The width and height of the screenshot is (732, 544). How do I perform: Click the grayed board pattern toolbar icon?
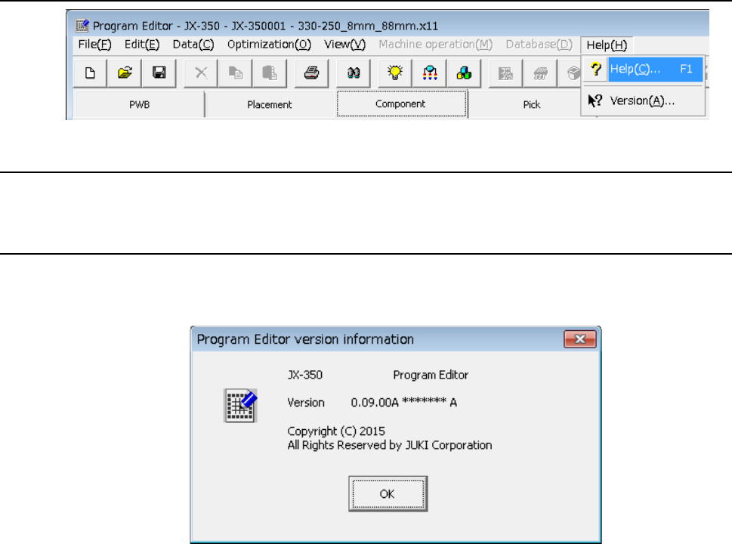[x=505, y=73]
